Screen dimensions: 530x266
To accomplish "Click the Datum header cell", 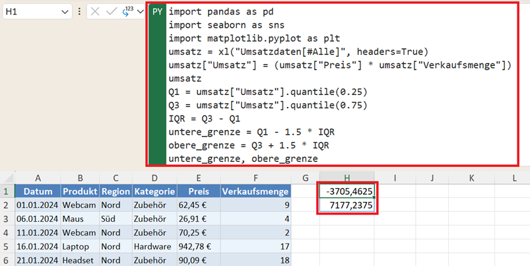I will coord(38,191).
